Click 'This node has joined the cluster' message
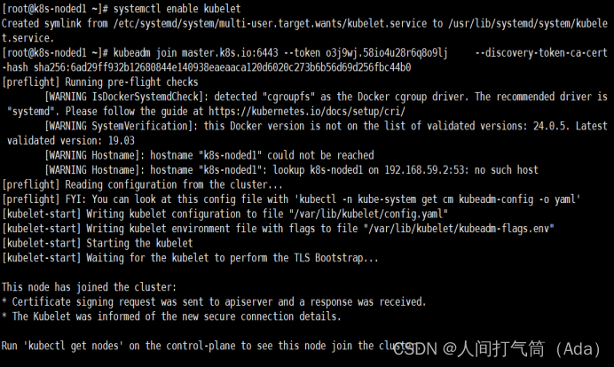The height and width of the screenshot is (367, 614). pos(89,287)
